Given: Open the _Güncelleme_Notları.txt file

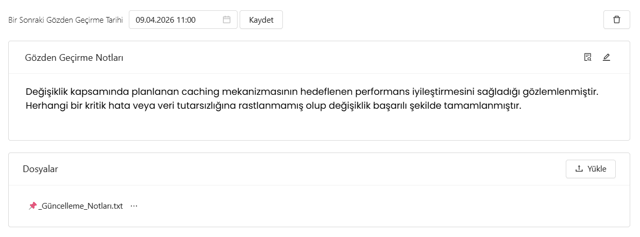Looking at the screenshot, I should click(80, 206).
